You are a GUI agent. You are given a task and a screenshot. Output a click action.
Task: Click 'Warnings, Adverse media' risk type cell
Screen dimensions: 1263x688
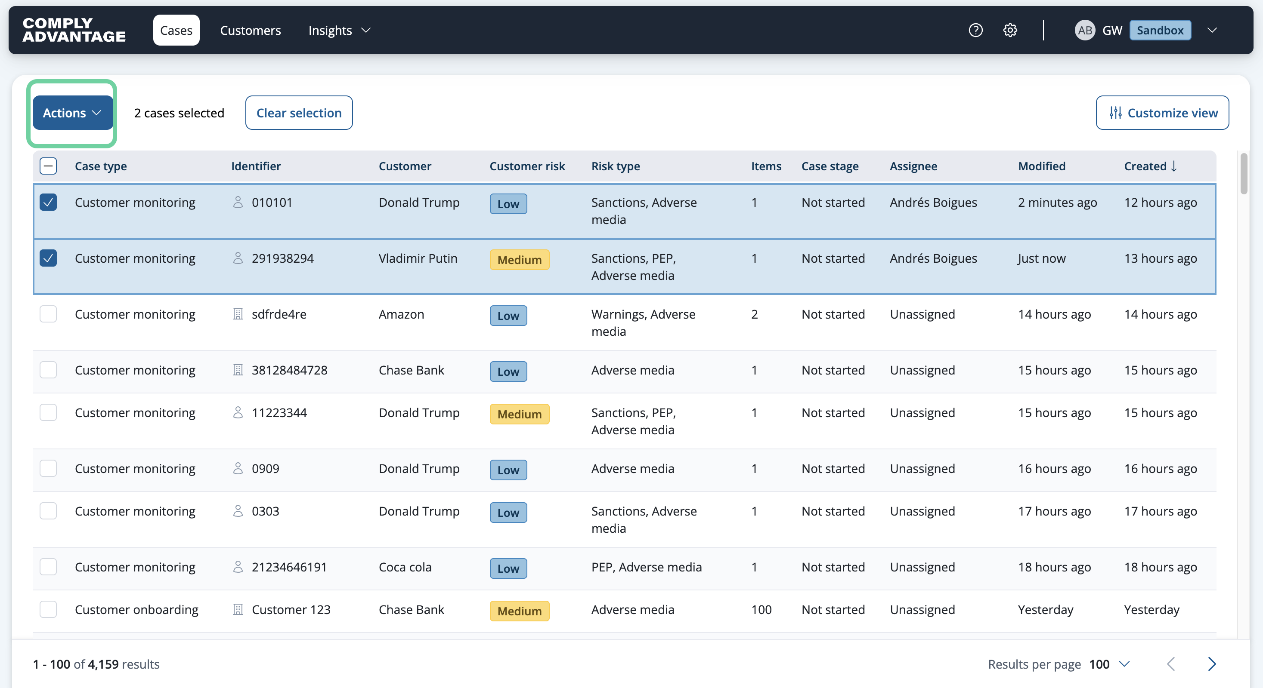click(x=643, y=322)
